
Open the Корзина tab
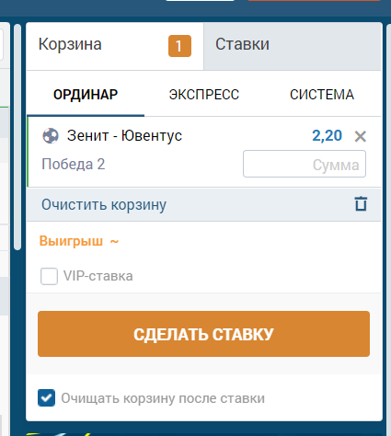pyautogui.click(x=115, y=46)
